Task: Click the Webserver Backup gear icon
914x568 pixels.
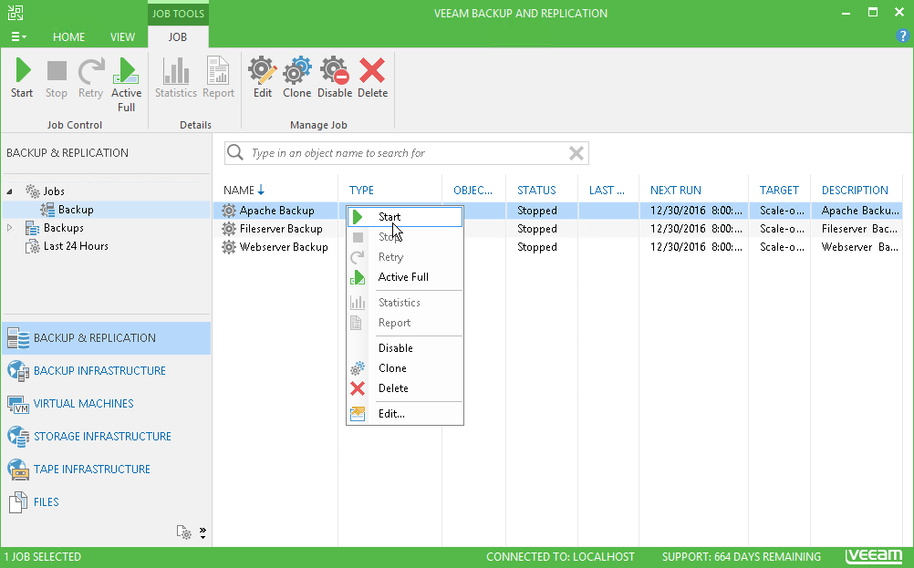Action: point(229,247)
